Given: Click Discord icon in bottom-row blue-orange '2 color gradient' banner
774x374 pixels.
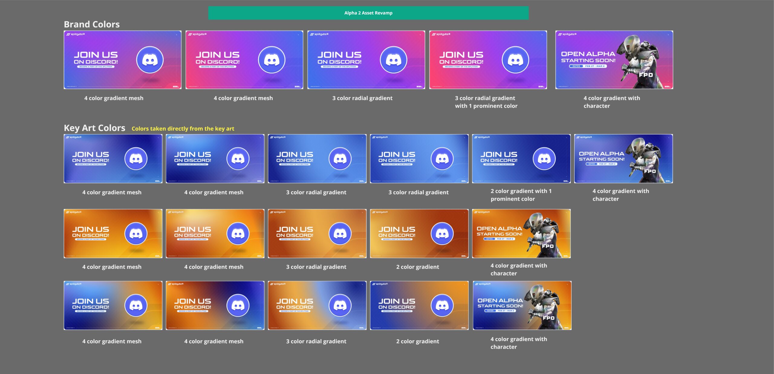Looking at the screenshot, I should 442,305.
